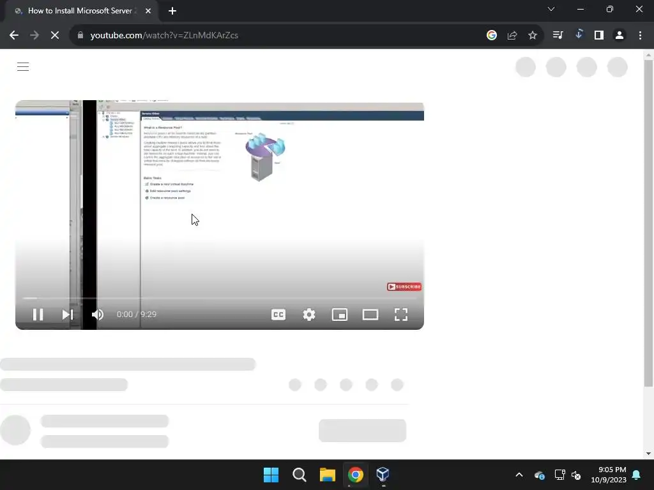This screenshot has width=654, height=490.
Task: Open notifications bell
Action: pos(637,475)
